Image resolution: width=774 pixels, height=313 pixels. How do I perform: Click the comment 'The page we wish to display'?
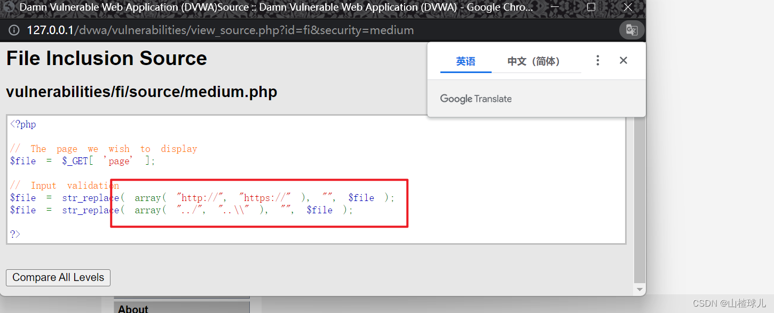[x=104, y=149]
